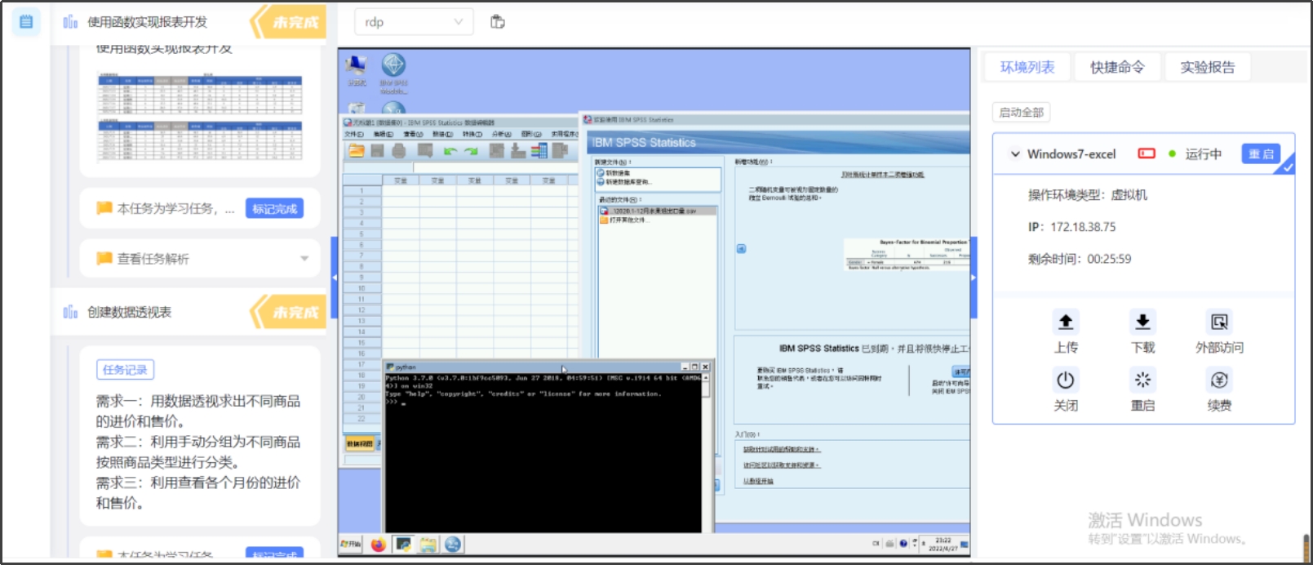
Task: Select the 使用函数实现报表开发 task heading
Action: click(148, 22)
